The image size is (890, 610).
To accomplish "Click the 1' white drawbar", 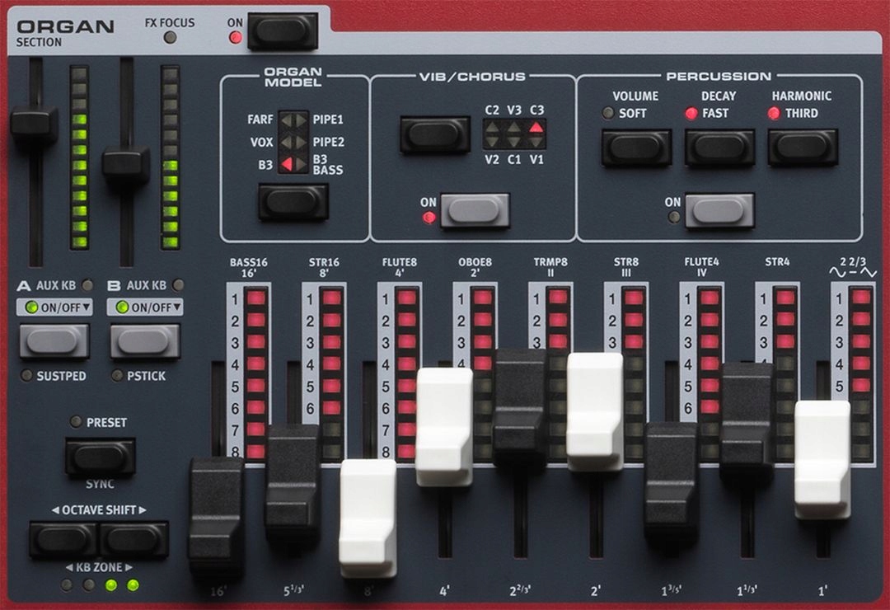I will (822, 459).
